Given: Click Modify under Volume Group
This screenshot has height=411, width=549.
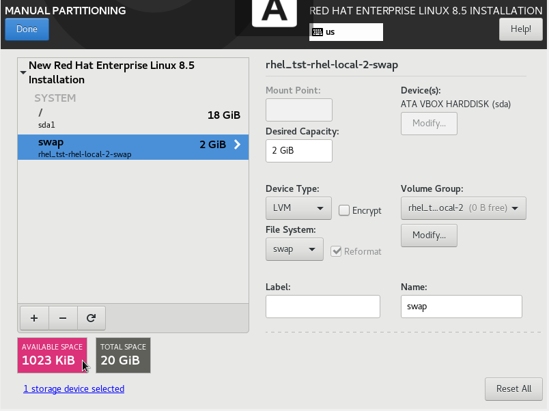Looking at the screenshot, I should pos(429,236).
